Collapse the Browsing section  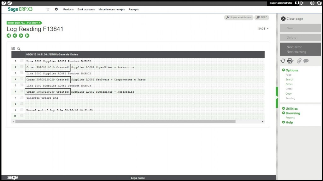pyautogui.click(x=291, y=113)
